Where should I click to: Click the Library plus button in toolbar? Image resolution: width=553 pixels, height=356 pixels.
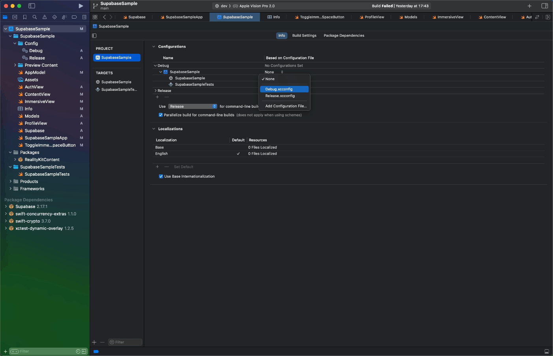(529, 6)
